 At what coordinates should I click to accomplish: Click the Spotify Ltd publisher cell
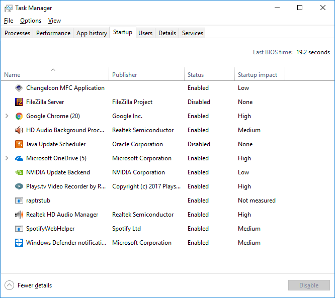coord(126,229)
